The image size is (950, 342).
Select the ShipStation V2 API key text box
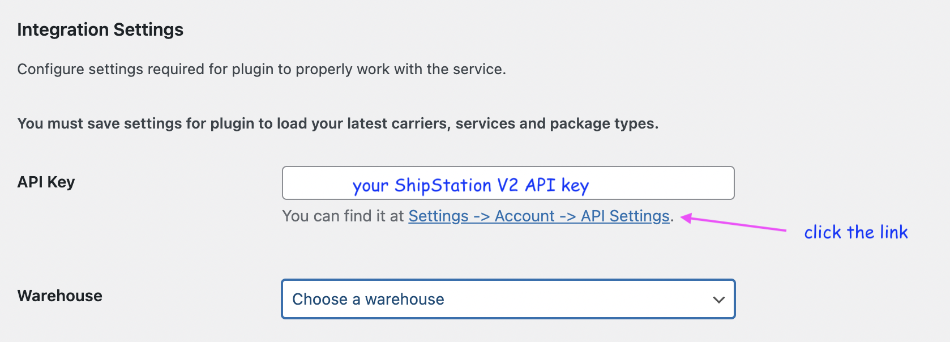[x=508, y=183]
